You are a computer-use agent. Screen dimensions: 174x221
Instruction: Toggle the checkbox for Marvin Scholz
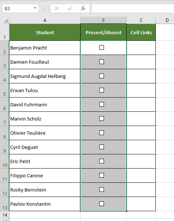101,119
